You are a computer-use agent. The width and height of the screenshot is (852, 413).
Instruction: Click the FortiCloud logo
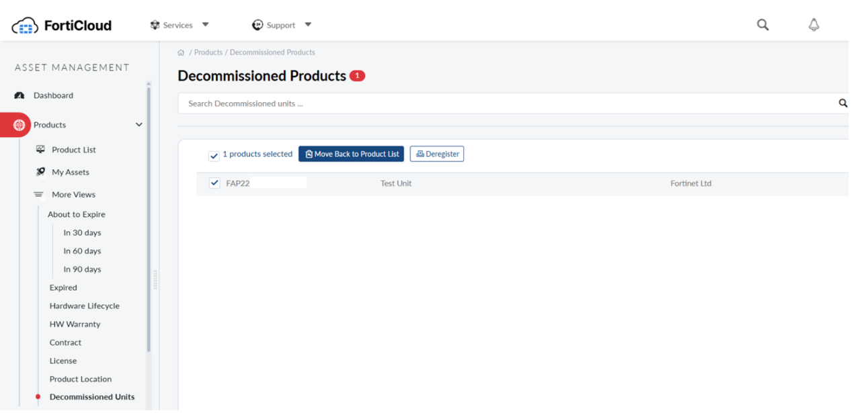pos(61,26)
